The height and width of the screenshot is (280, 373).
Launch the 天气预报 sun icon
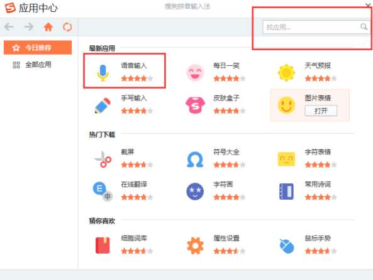286,73
